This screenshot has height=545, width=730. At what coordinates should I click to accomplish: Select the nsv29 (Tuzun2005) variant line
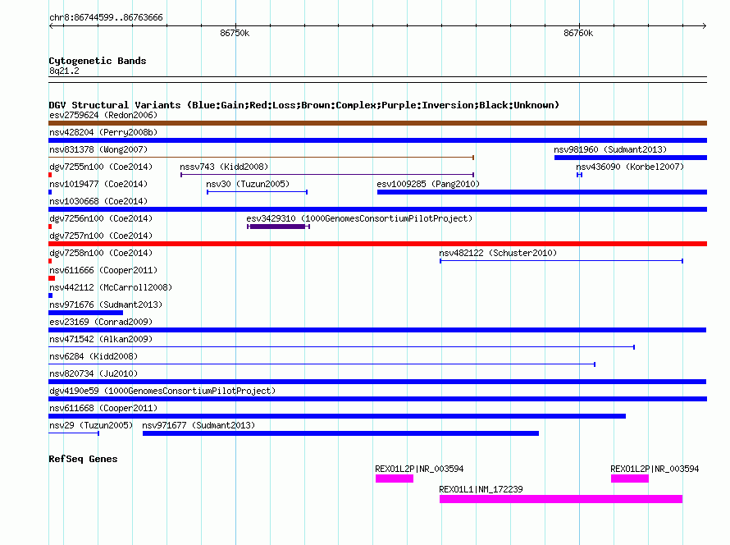(74, 433)
